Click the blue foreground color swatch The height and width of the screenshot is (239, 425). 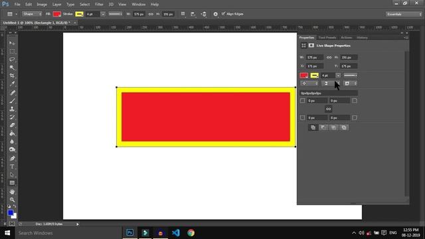[x=11, y=212]
